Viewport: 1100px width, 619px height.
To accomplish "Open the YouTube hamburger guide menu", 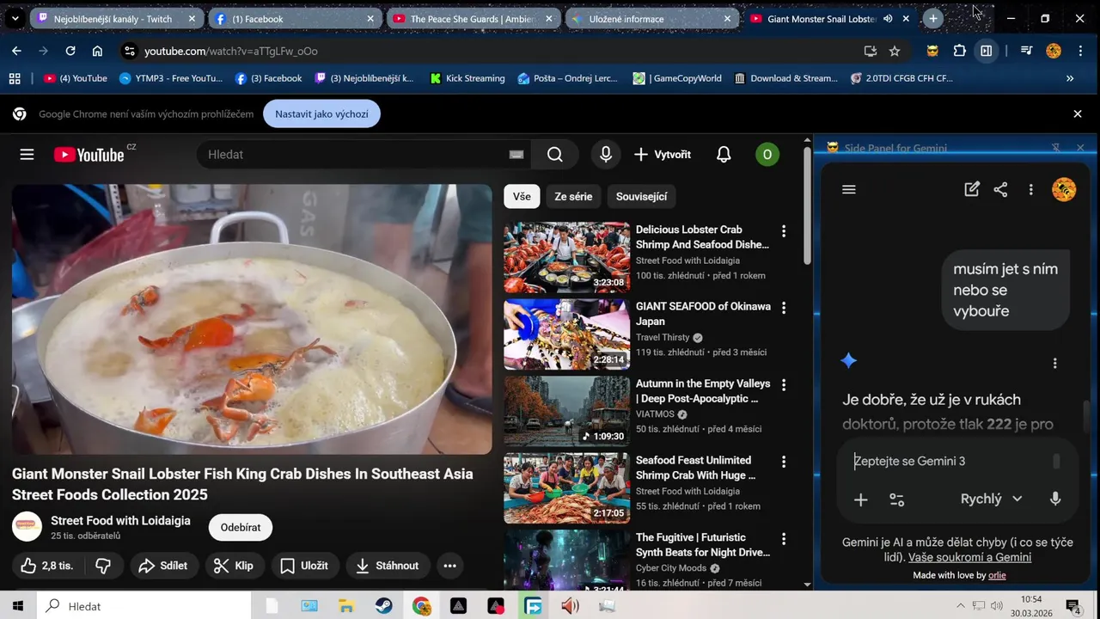I will (27, 155).
